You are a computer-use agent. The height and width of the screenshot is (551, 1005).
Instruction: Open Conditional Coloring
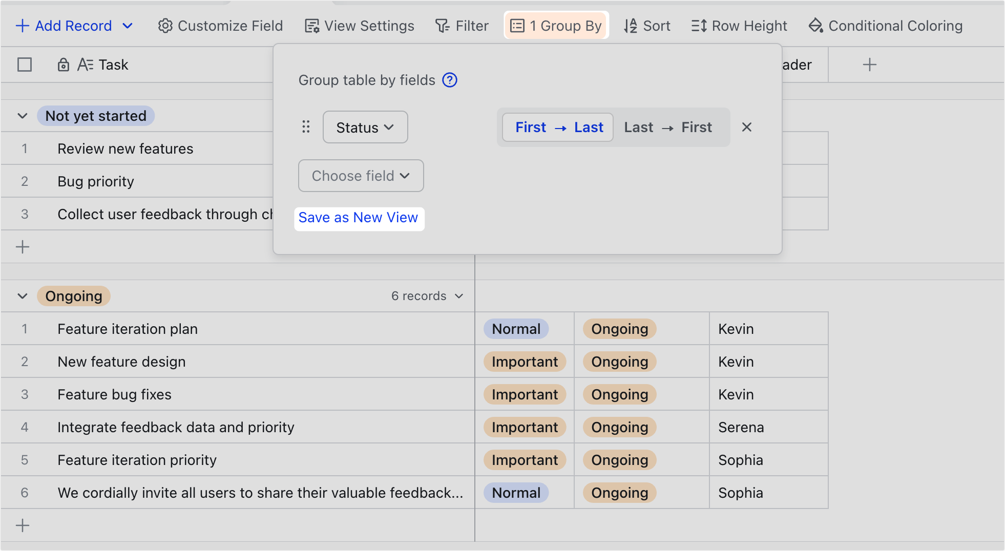pos(886,26)
